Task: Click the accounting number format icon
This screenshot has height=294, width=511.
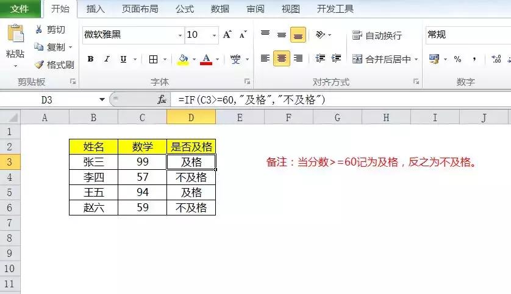Action: (434, 59)
